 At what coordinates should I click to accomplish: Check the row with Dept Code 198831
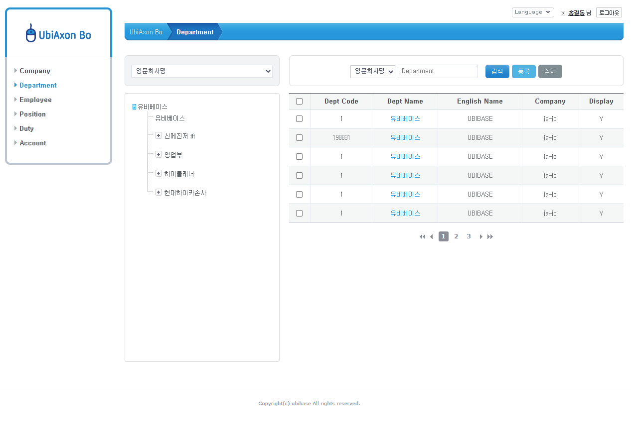click(299, 138)
